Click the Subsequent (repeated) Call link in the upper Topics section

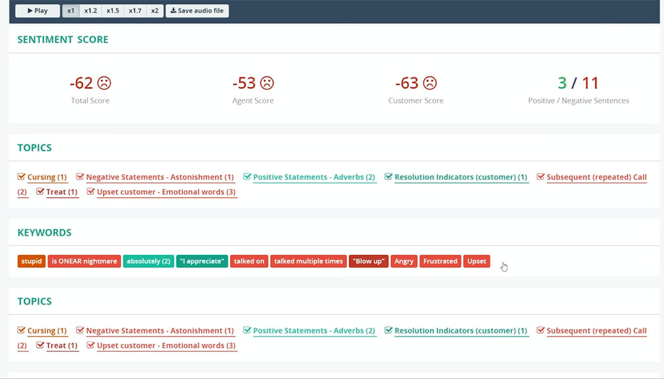[x=596, y=177]
